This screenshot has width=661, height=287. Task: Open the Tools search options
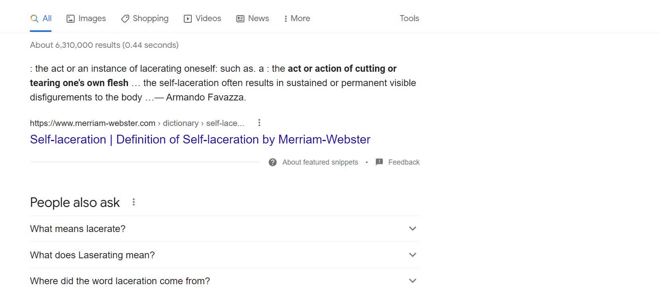(409, 18)
